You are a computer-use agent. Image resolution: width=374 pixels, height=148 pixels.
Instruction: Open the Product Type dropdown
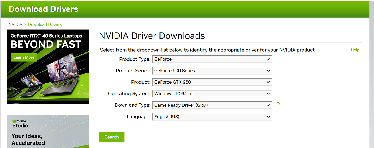(212, 59)
